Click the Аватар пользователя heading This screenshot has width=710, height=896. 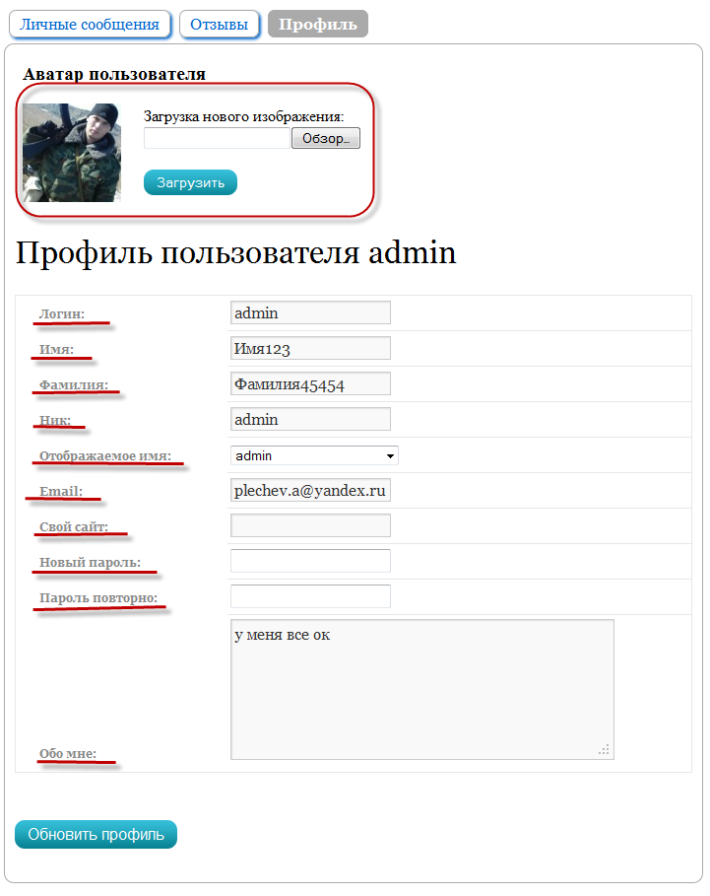tap(114, 74)
